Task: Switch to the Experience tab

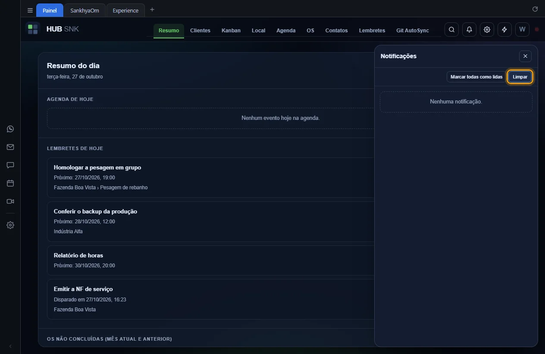Action: [x=125, y=10]
